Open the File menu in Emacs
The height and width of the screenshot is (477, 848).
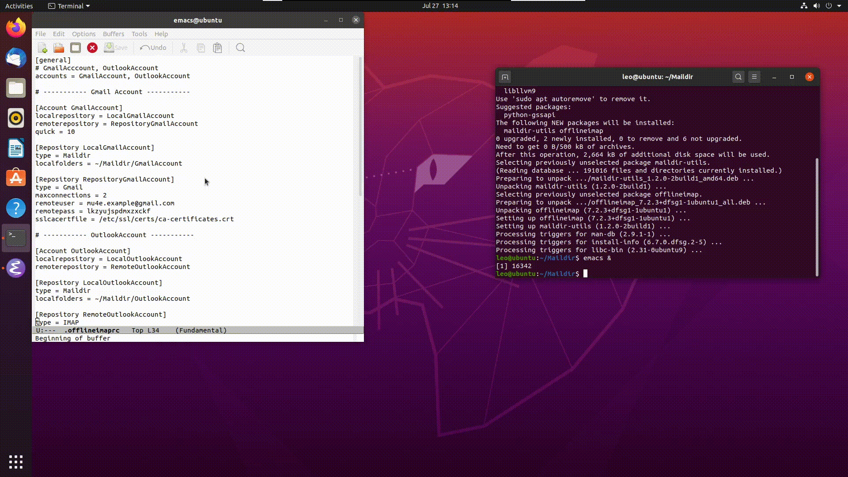[x=41, y=34]
